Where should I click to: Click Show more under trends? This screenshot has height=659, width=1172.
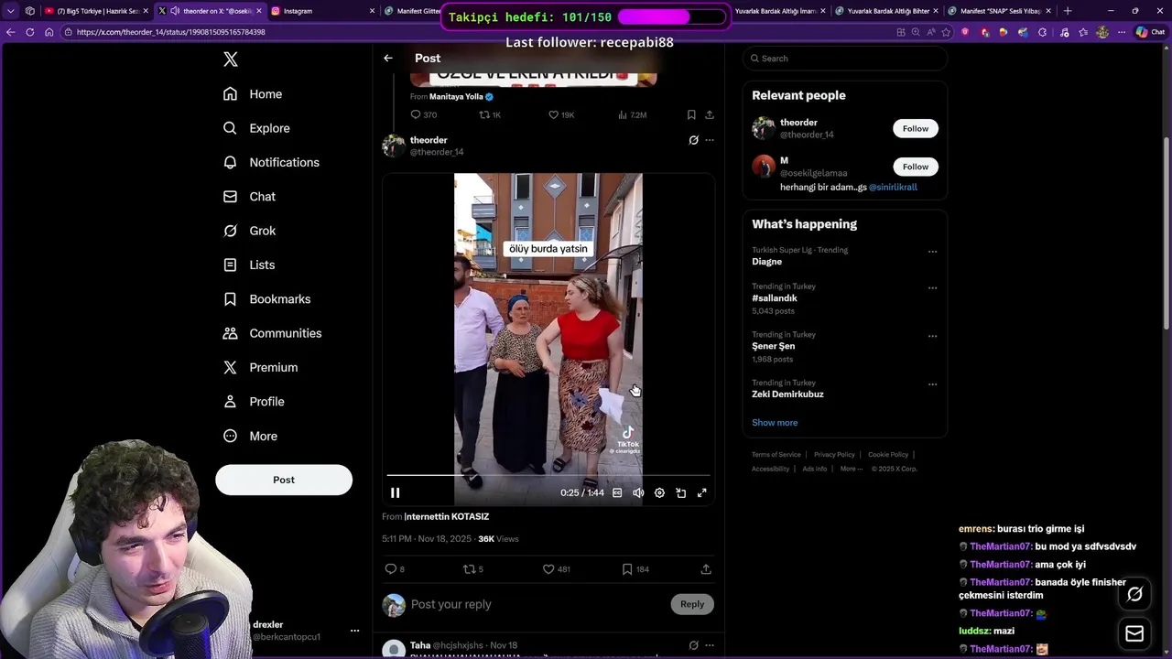pos(775,423)
